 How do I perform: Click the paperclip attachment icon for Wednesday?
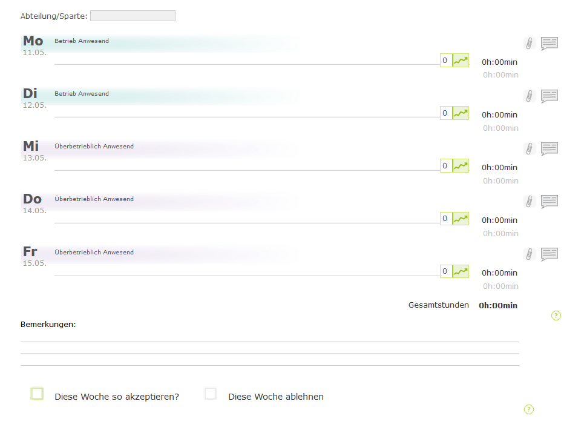coord(529,148)
